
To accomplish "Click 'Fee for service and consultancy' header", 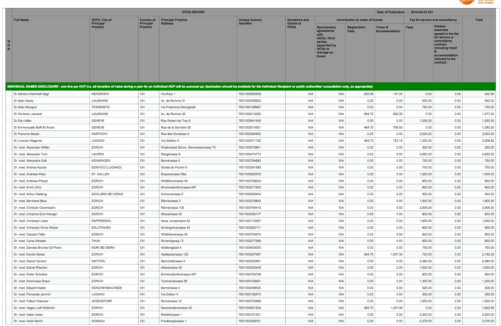I will tap(433, 20).
